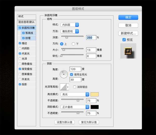Uncheck the 内发光 checkbox

20,54
